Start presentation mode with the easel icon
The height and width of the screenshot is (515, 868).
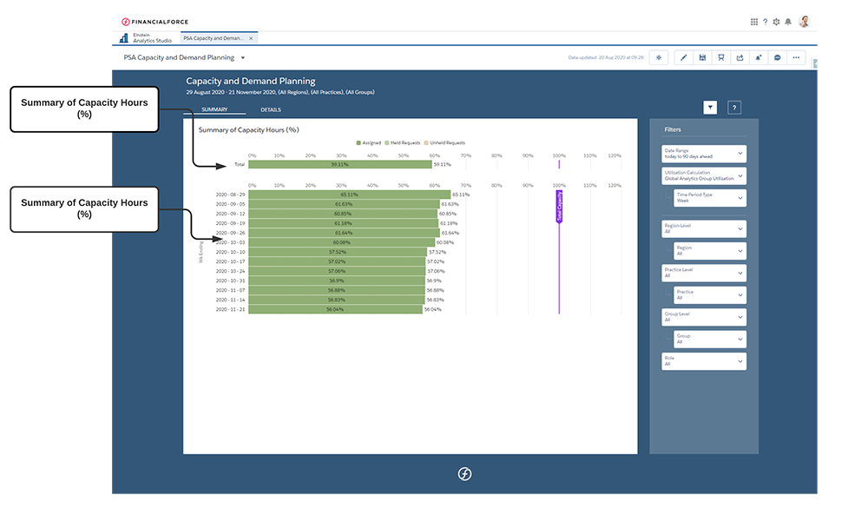coord(721,56)
